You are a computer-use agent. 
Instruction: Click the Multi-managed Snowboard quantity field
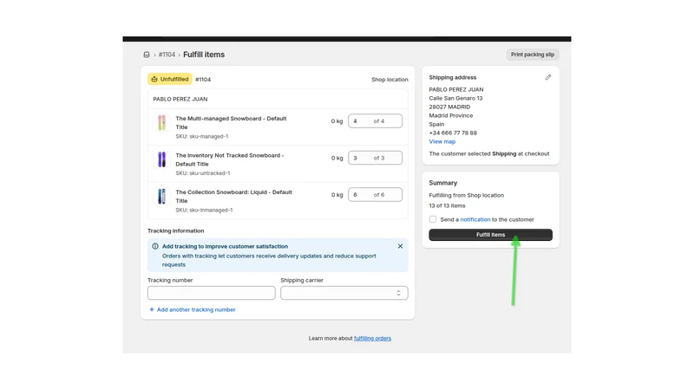click(375, 120)
